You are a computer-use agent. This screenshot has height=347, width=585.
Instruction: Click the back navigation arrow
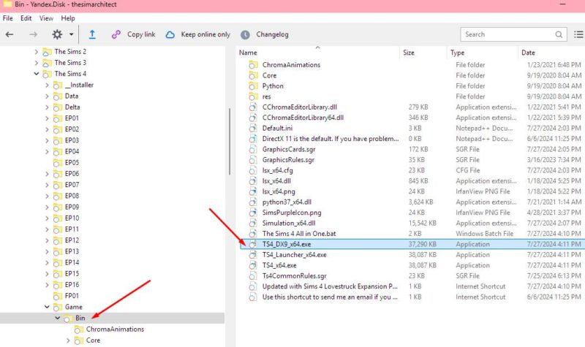(x=10, y=34)
